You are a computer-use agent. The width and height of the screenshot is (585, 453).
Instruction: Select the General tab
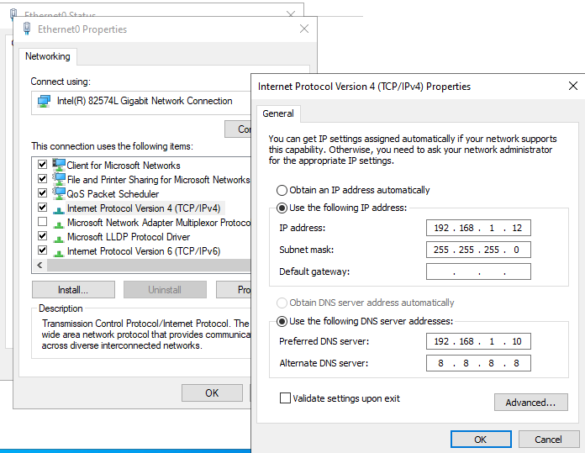point(278,113)
